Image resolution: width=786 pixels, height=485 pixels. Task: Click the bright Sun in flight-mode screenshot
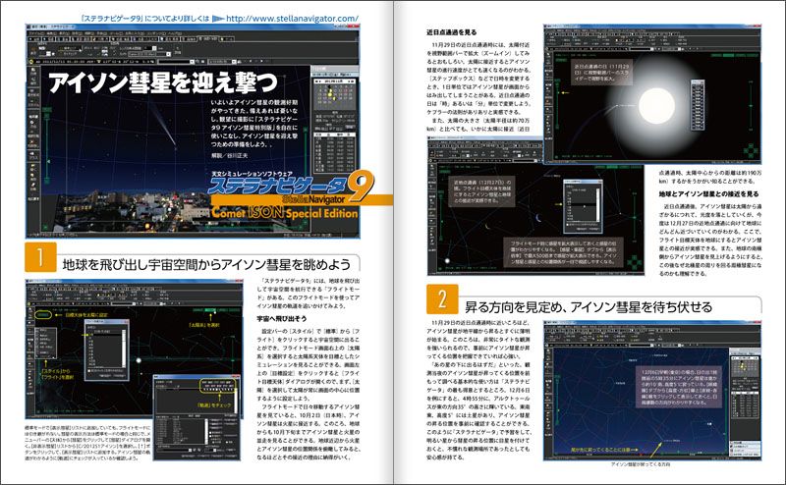pos(139,360)
